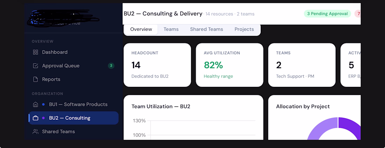Click the BU1 home icon in sidebar

[x=36, y=104]
